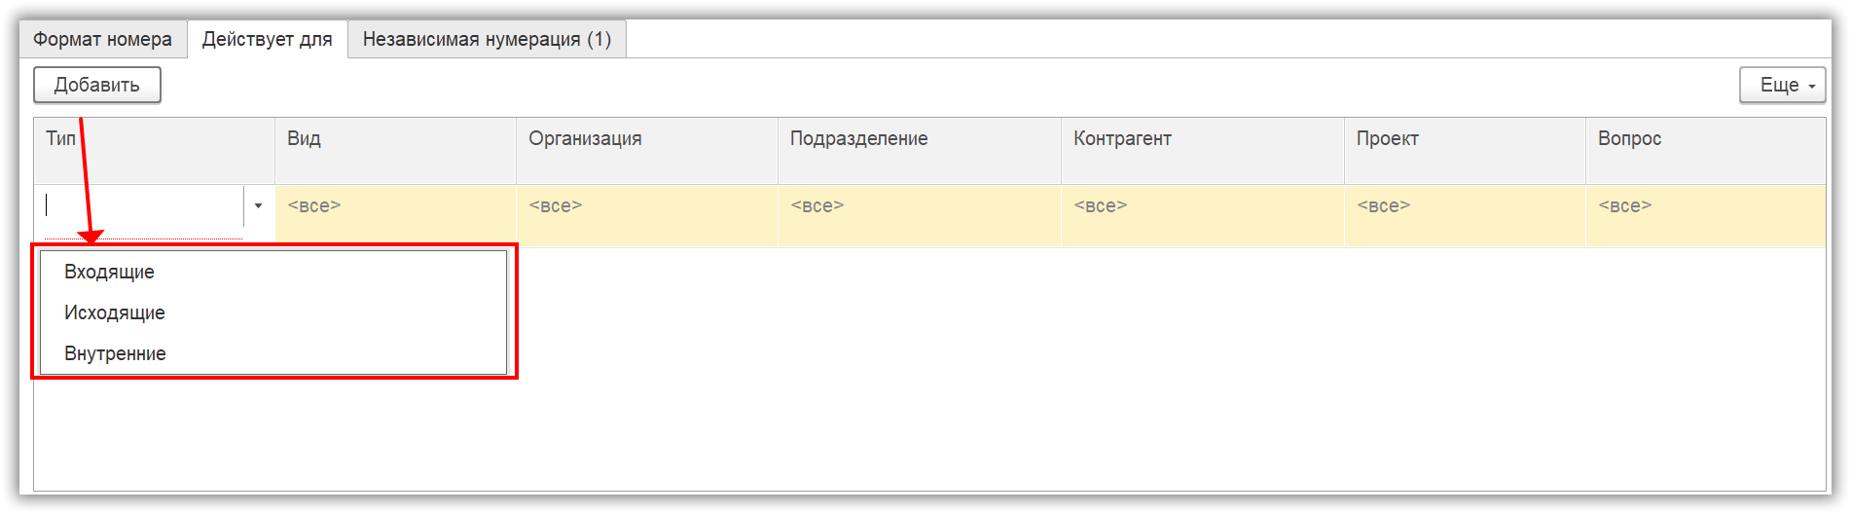Click the Проект column header
The height and width of the screenshot is (514, 1851).
coord(1464,139)
